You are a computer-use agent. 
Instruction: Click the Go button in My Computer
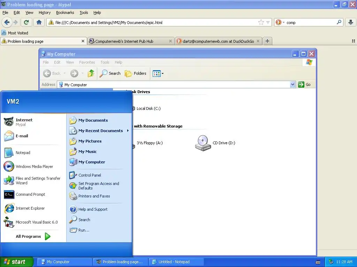(x=304, y=84)
